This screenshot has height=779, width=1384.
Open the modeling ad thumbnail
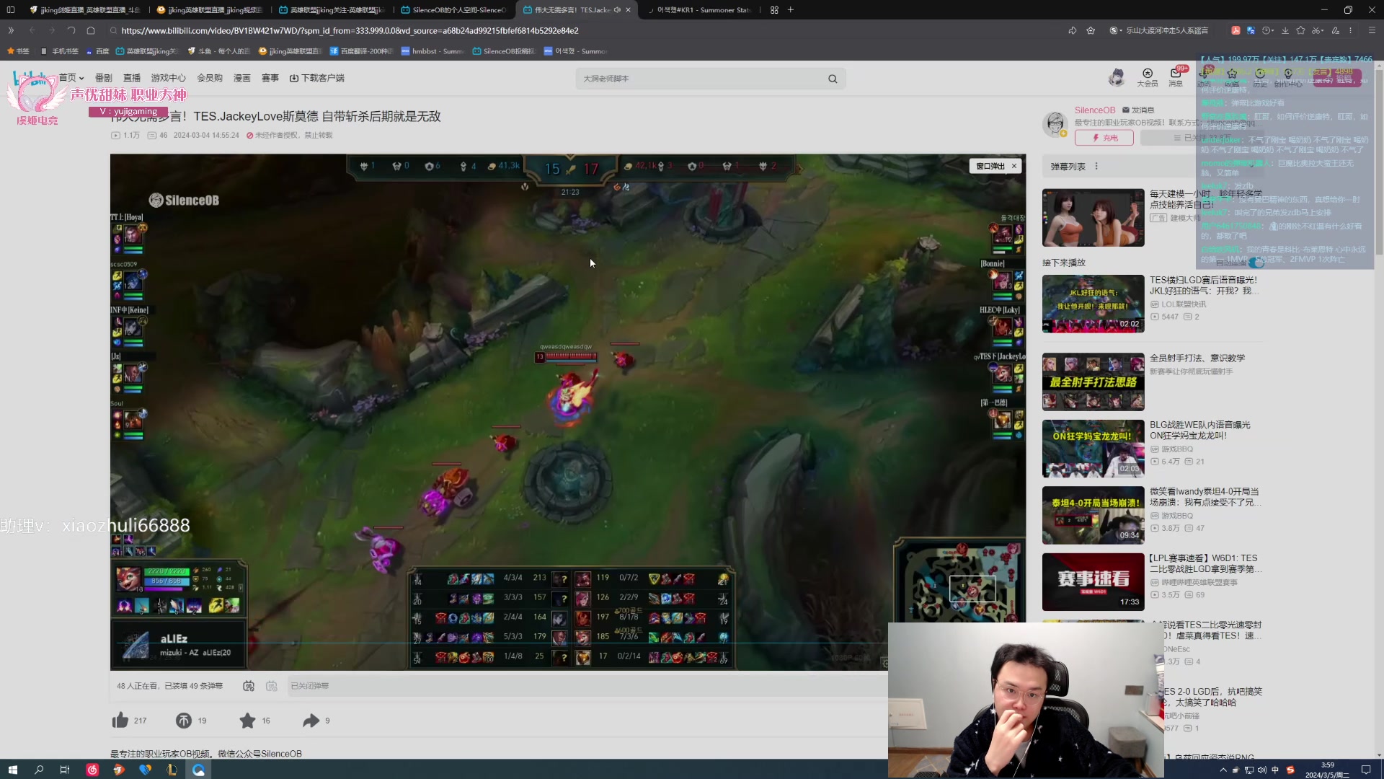pos(1093,218)
